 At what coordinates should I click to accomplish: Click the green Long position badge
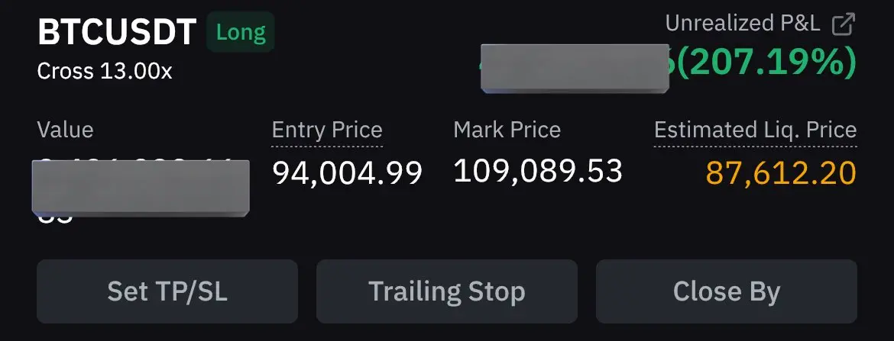241,32
